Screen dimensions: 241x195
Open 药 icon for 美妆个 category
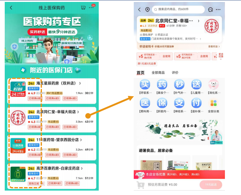pos(162,85)
